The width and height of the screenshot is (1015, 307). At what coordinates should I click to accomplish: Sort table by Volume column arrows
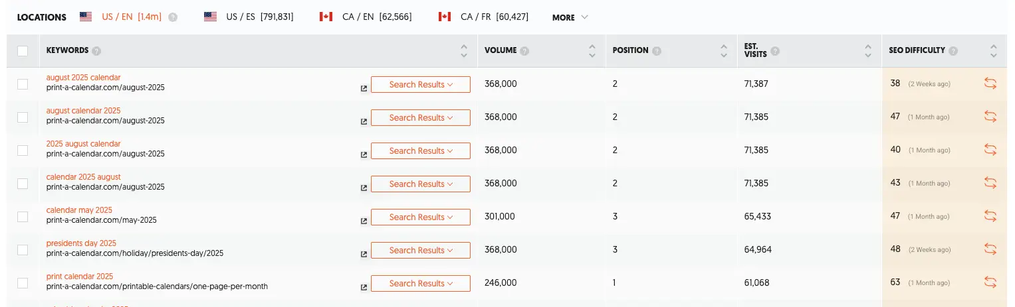[x=592, y=51]
